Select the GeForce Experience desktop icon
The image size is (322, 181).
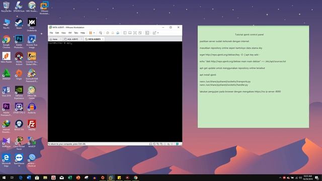pyautogui.click(x=19, y=93)
